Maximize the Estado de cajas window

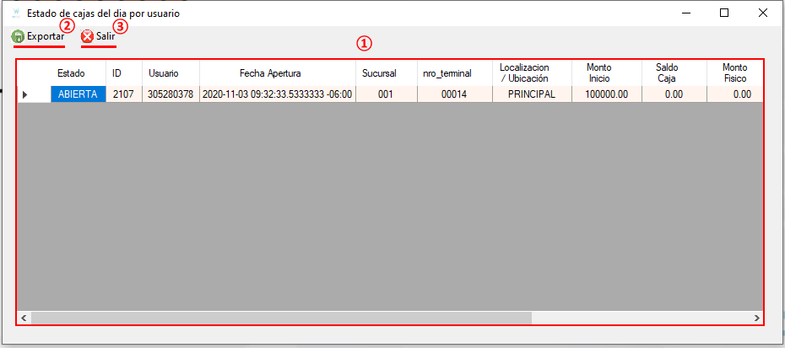pos(724,13)
